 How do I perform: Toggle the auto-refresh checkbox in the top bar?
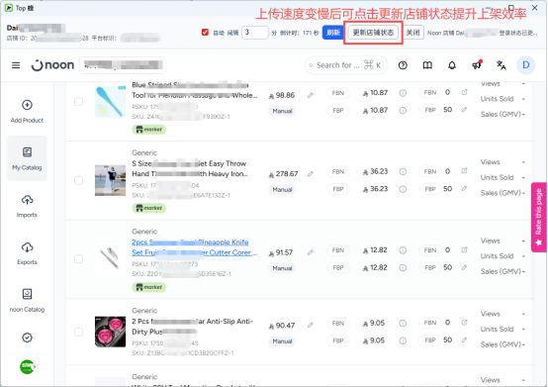click(205, 32)
